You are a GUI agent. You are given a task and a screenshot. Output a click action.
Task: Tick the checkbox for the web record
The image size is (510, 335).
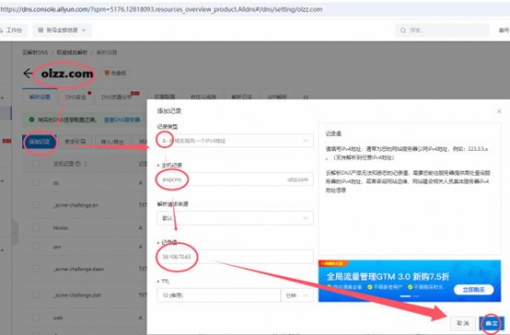point(36,318)
